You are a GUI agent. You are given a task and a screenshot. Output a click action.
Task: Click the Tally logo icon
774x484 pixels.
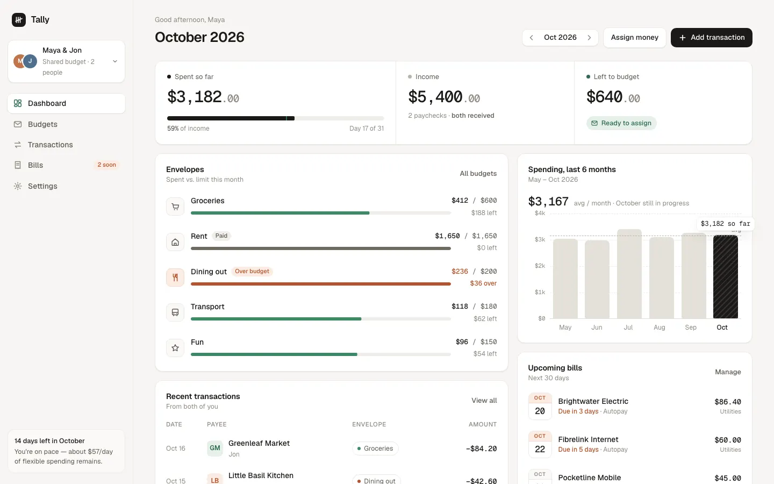coord(19,20)
